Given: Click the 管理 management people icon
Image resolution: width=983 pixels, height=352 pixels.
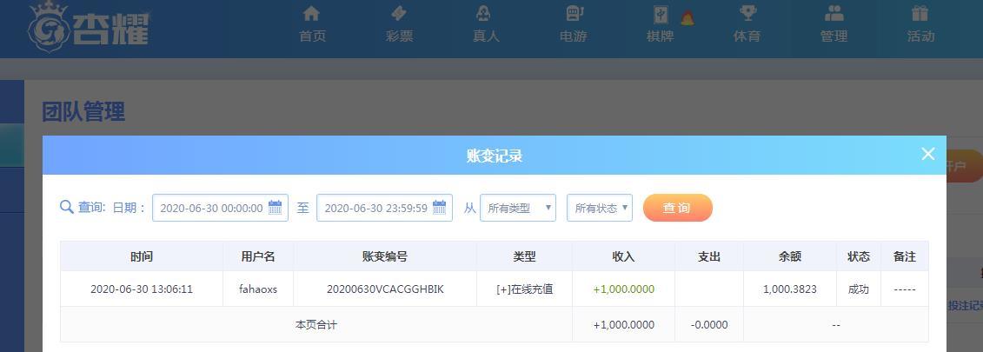Looking at the screenshot, I should click(834, 14).
